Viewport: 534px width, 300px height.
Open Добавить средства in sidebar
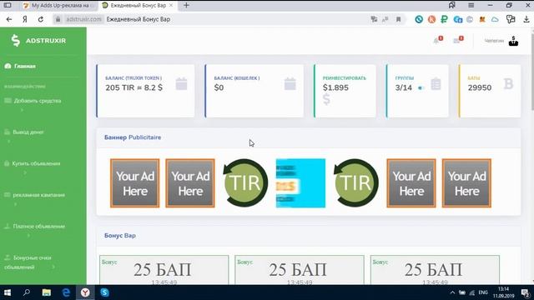click(x=33, y=101)
